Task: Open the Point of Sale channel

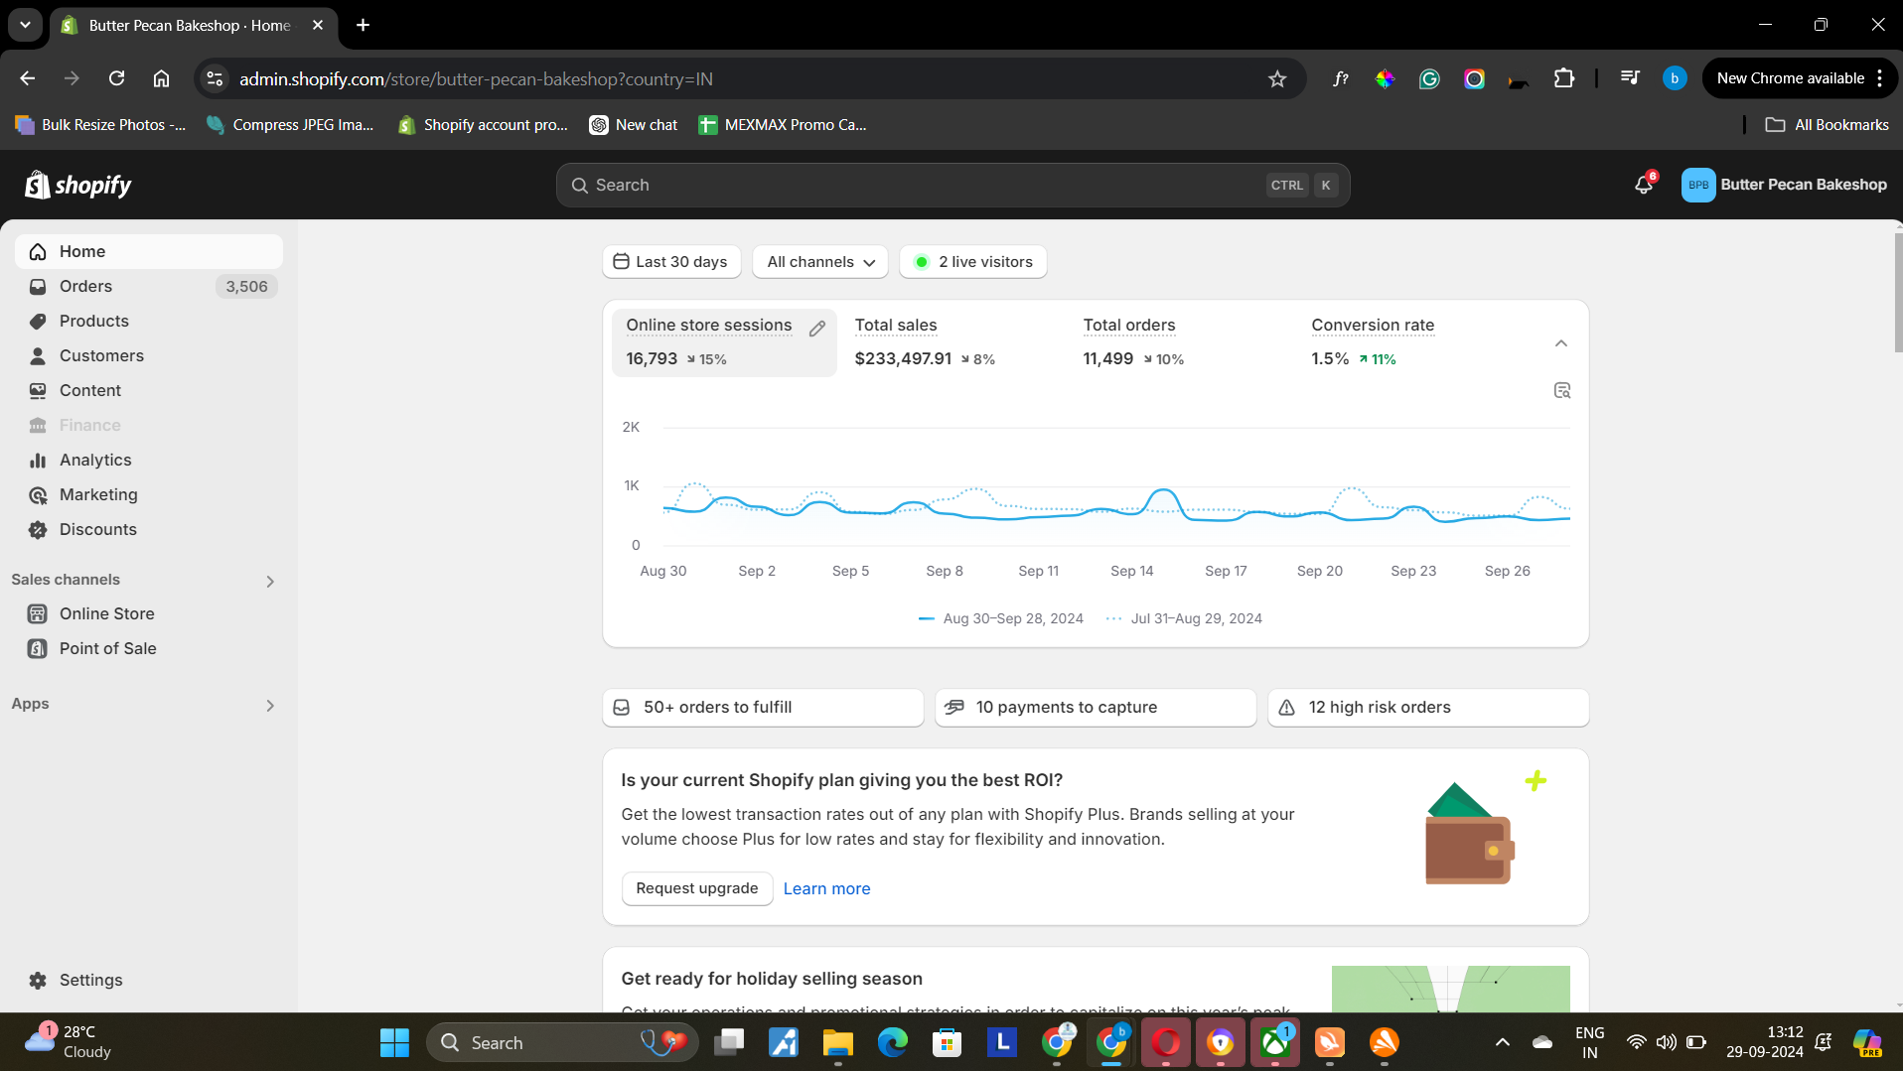Action: click(149, 648)
